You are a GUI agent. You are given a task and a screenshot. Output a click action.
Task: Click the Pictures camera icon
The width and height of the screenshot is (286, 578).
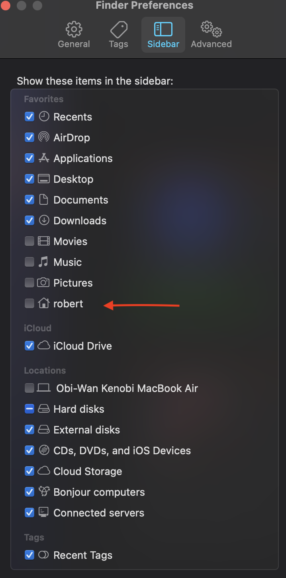[43, 283]
